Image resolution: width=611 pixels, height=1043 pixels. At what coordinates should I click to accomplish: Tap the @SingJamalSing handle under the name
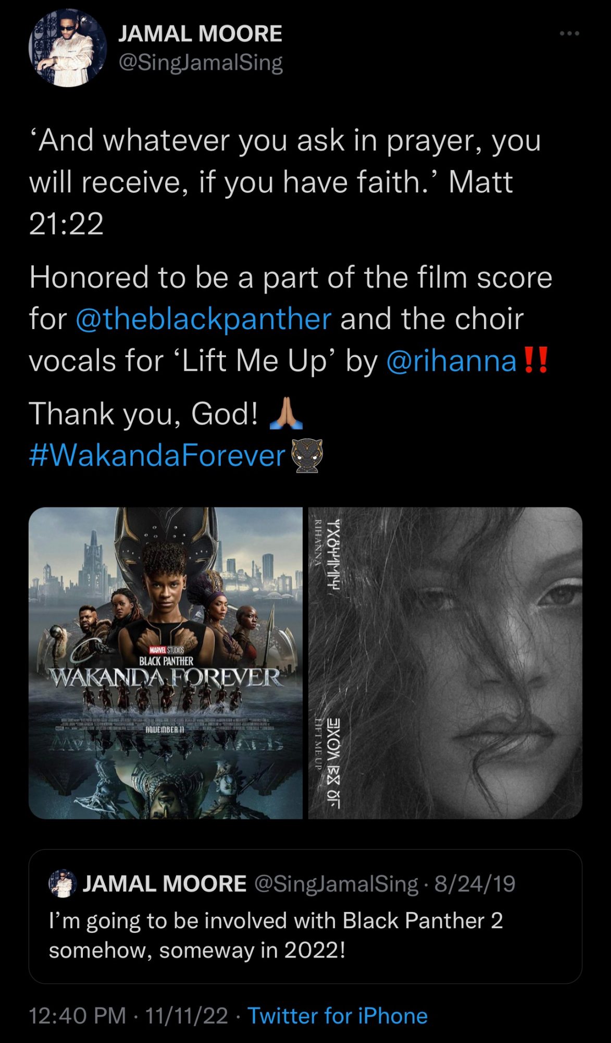click(x=201, y=63)
